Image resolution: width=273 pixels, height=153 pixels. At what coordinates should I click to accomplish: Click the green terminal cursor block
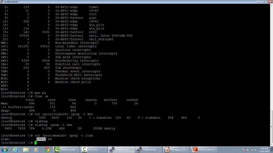click(35, 143)
